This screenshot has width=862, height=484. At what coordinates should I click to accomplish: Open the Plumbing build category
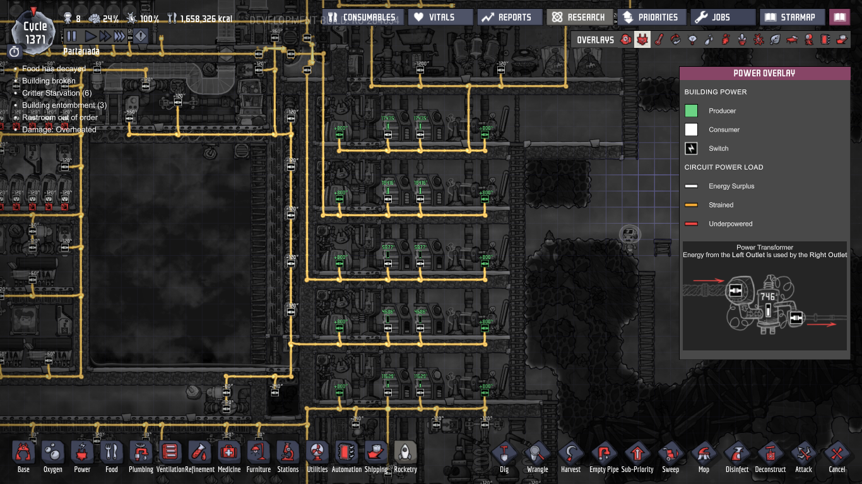tap(141, 456)
